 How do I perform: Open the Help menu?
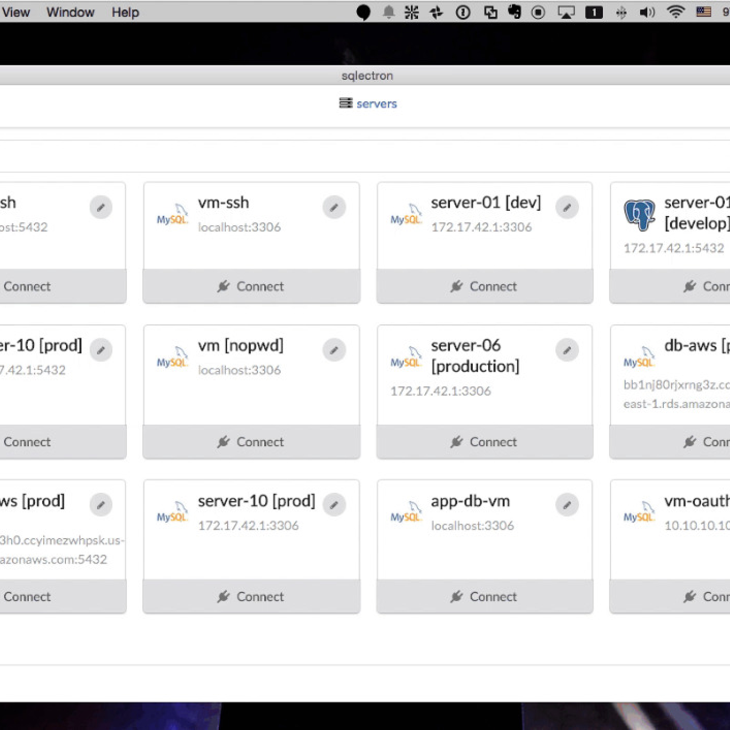click(125, 12)
